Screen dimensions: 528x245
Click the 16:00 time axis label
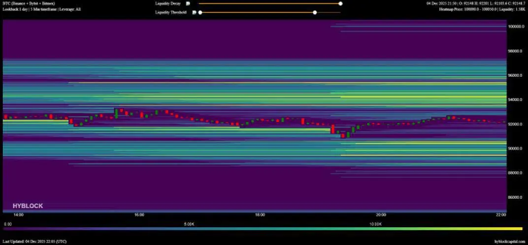pos(139,215)
